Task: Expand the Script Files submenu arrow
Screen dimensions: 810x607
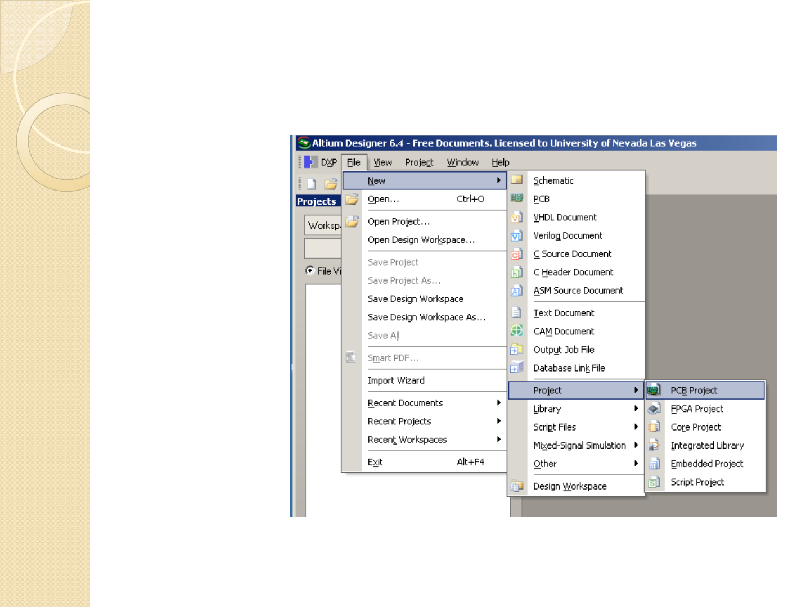Action: (x=636, y=427)
